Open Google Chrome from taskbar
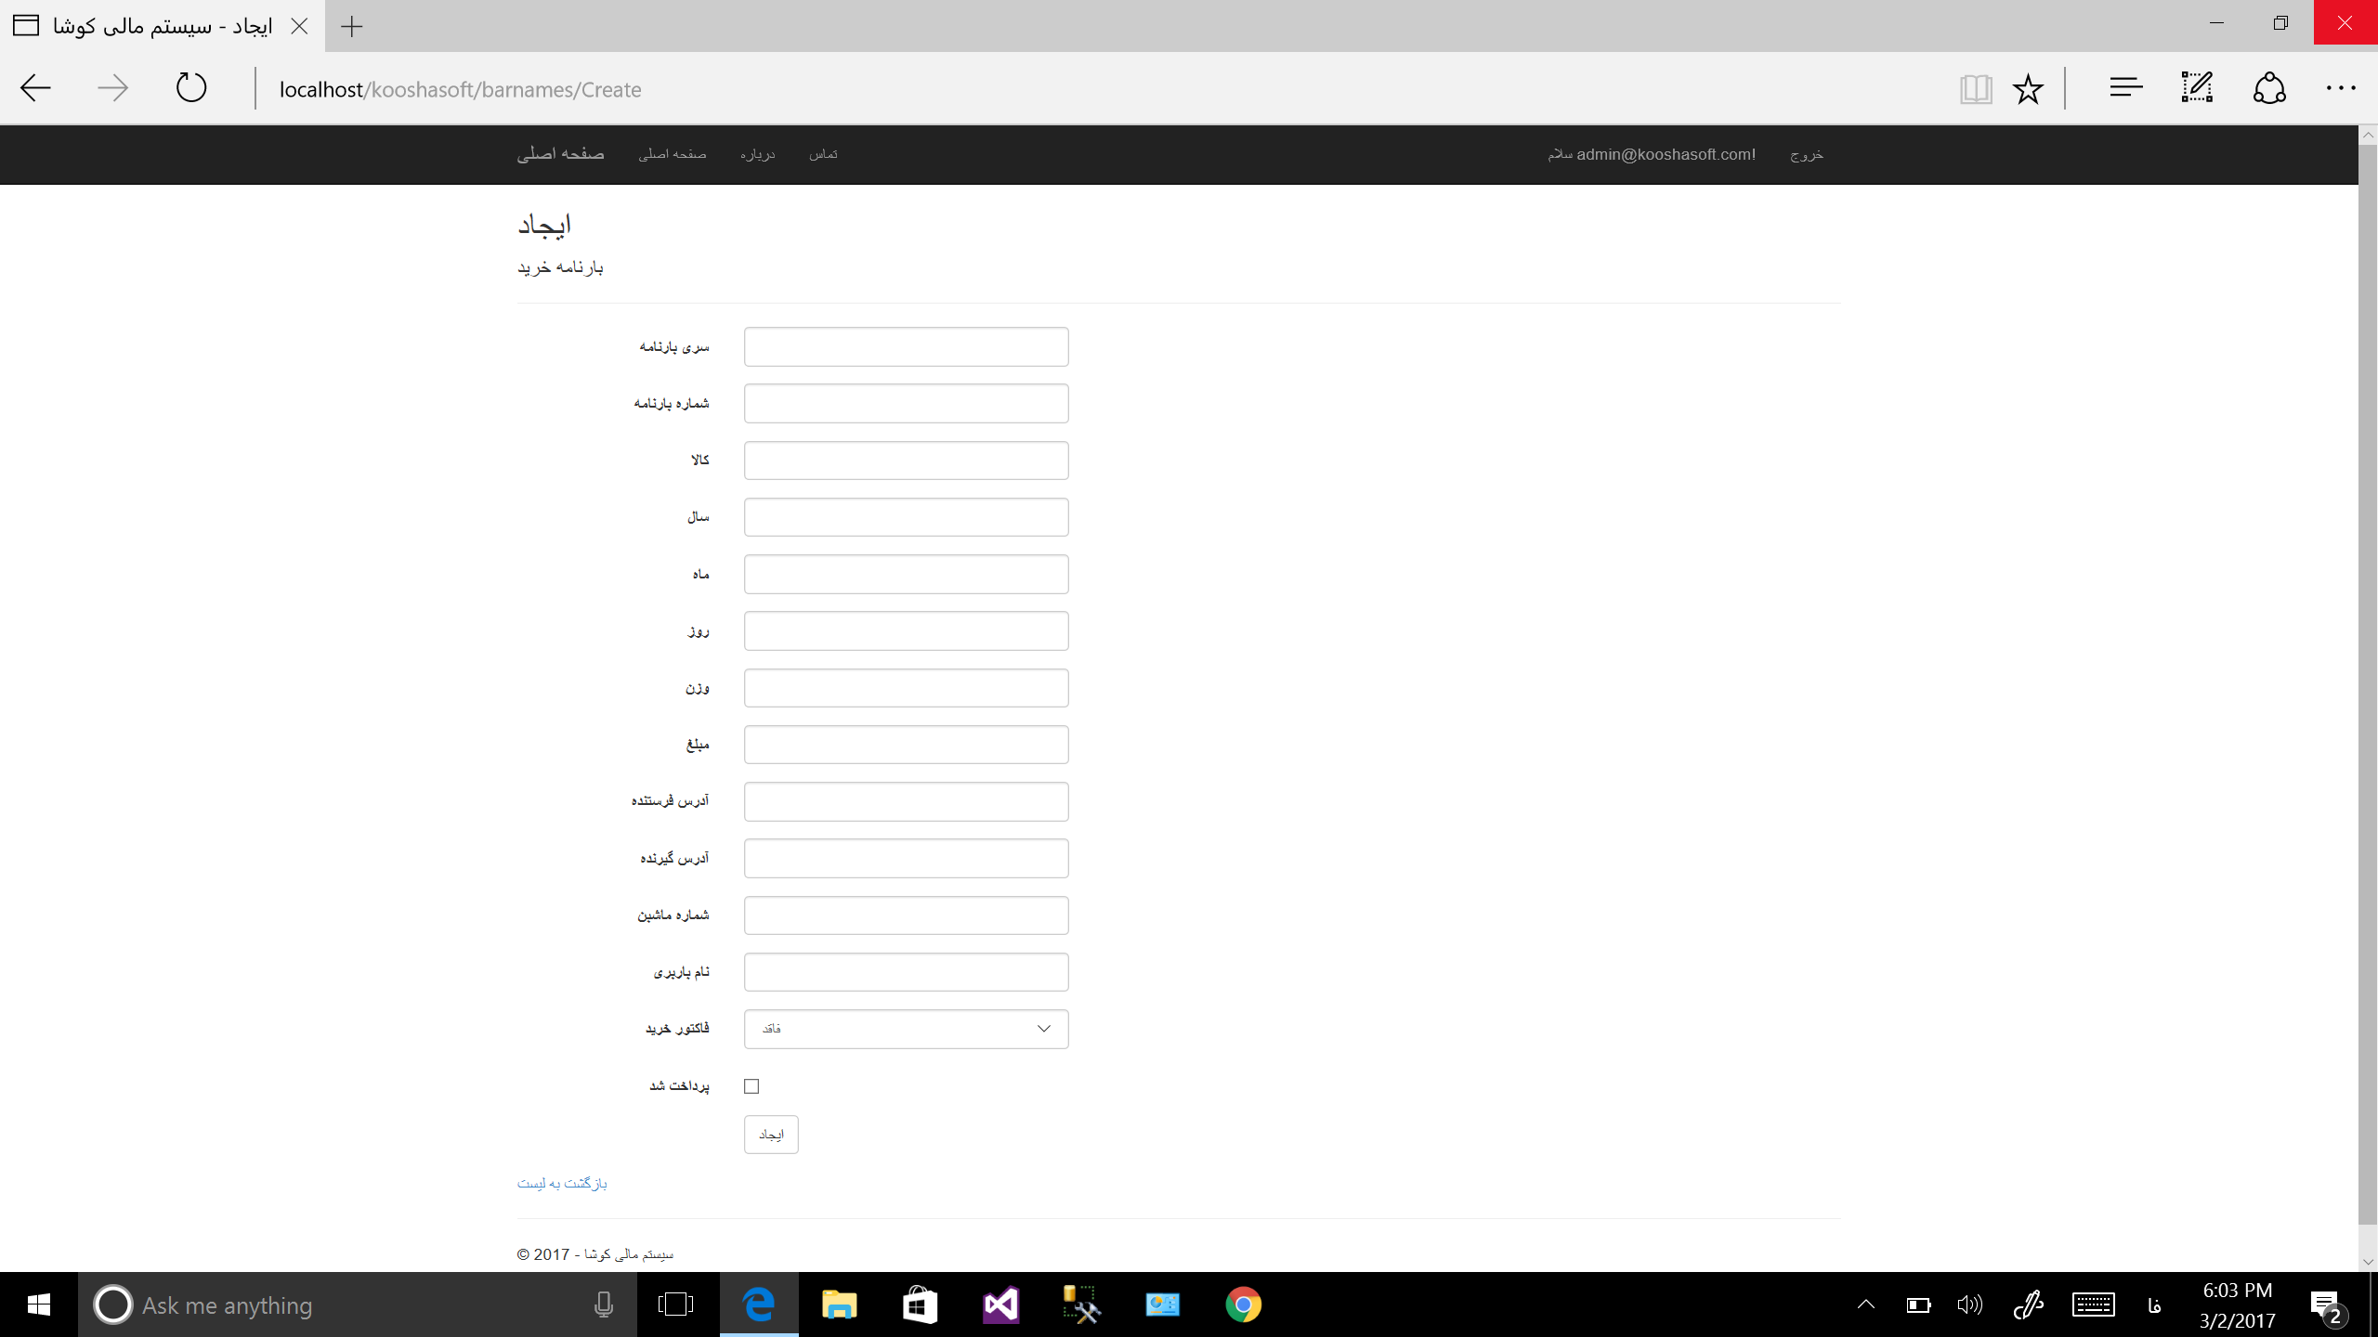Viewport: 2378px width, 1337px height. click(1243, 1305)
